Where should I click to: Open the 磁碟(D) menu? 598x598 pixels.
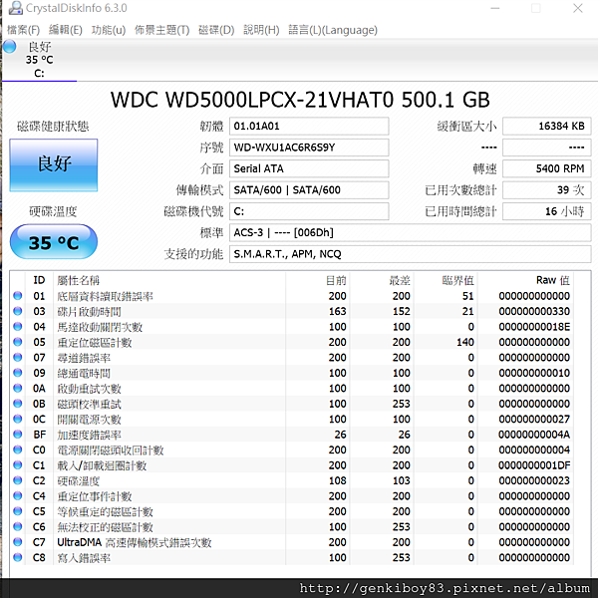216,30
